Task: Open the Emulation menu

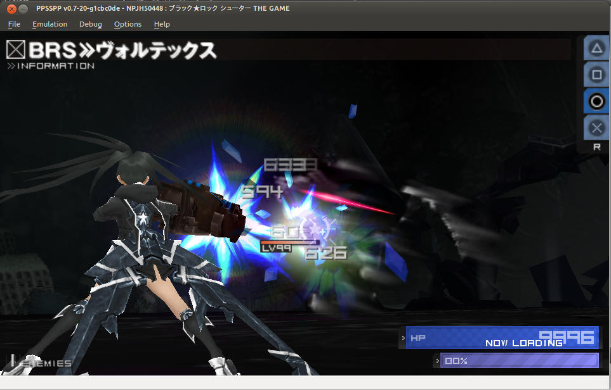Action: click(50, 24)
